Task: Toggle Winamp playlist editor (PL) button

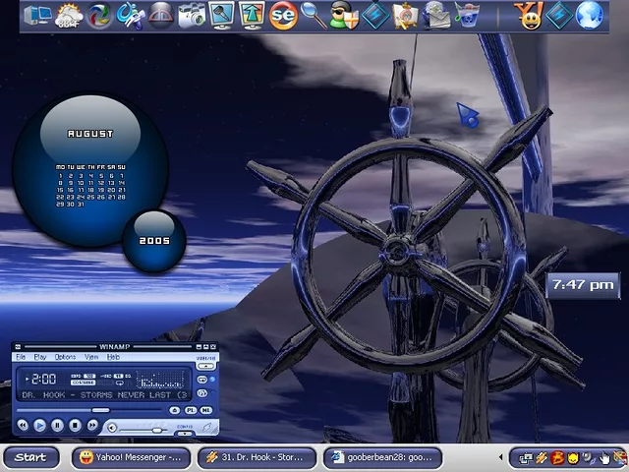Action: tap(192, 410)
